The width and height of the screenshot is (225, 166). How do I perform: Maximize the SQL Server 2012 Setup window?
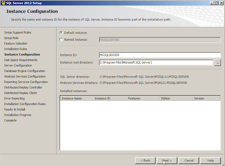coord(217,3)
